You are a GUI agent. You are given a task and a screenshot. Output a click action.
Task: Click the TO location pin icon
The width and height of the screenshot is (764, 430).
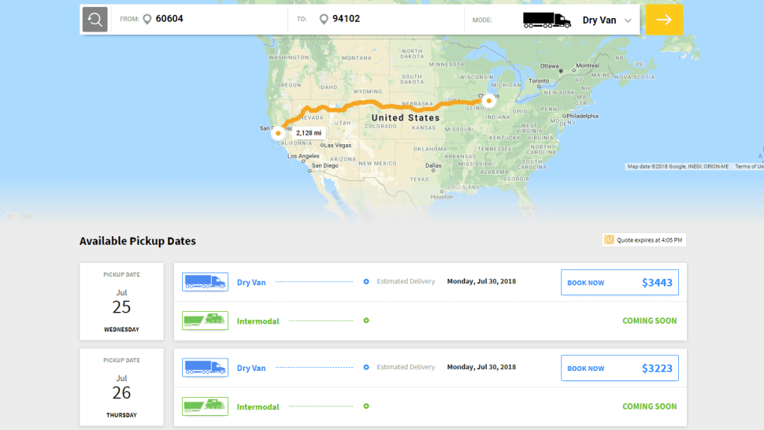(324, 19)
